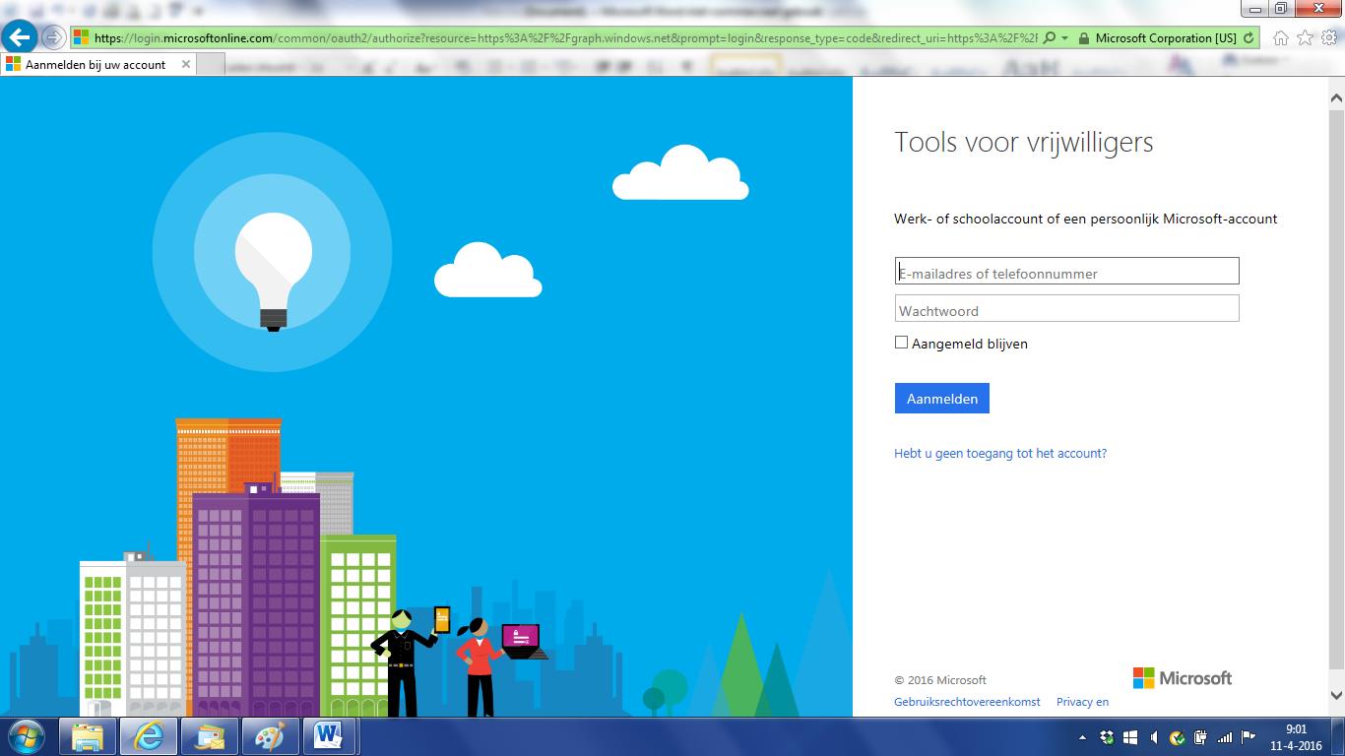Image resolution: width=1345 pixels, height=756 pixels.
Task: Click the Refresh page icon
Action: point(1249,38)
